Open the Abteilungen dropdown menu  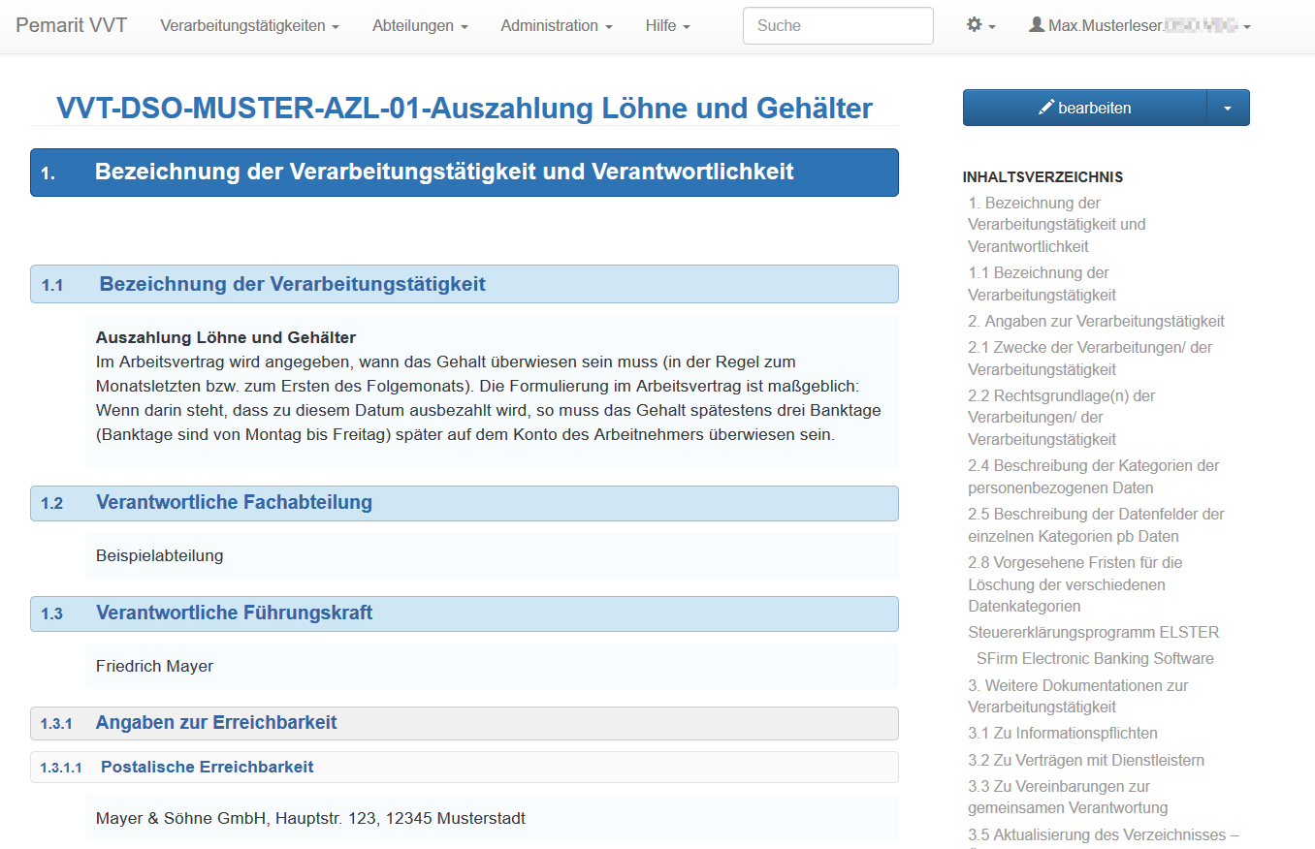coord(420,26)
